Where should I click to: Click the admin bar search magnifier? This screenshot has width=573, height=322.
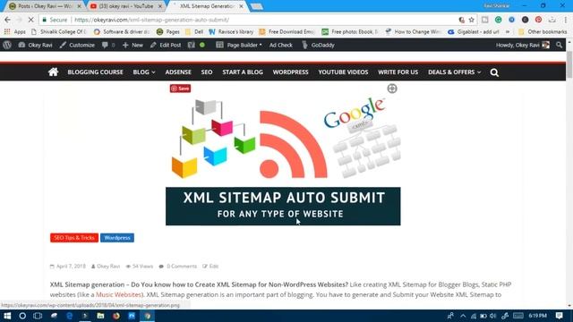coord(559,45)
